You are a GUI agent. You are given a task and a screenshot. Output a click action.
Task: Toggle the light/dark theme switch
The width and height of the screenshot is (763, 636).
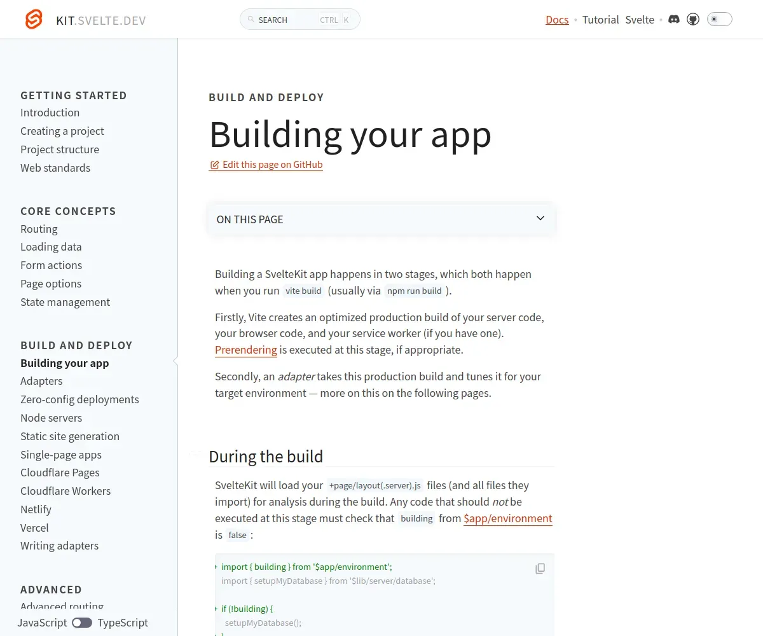tap(720, 20)
